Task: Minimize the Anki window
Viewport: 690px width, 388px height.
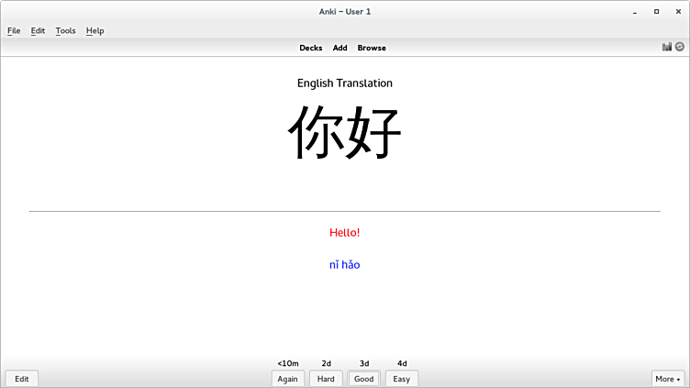Action: pyautogui.click(x=634, y=11)
